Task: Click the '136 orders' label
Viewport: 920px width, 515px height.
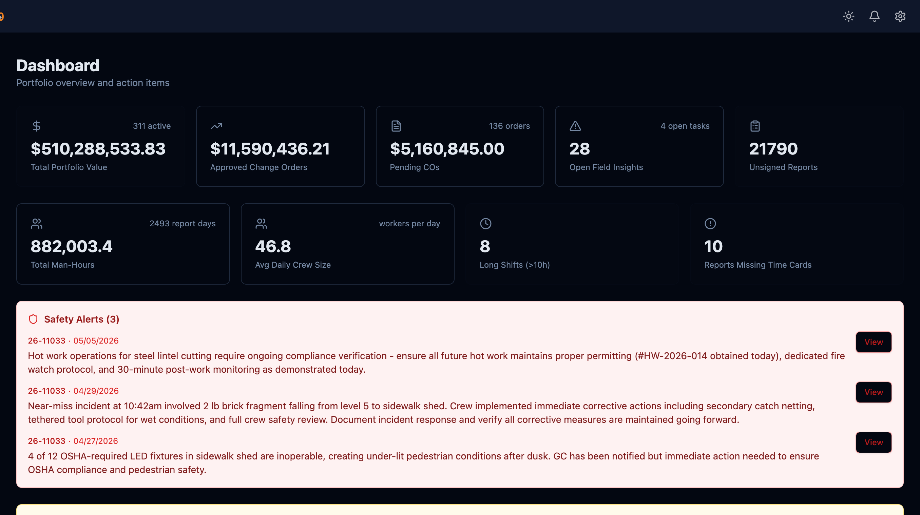Action: (x=509, y=126)
